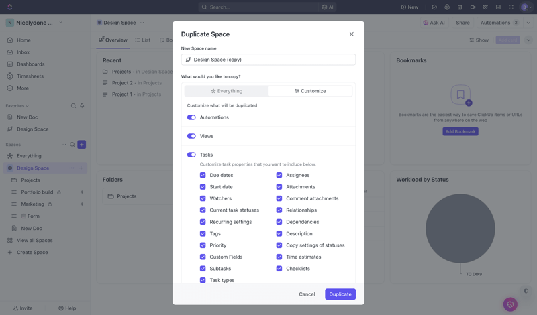Toggle the Views switch
The width and height of the screenshot is (537, 315).
[191, 136]
